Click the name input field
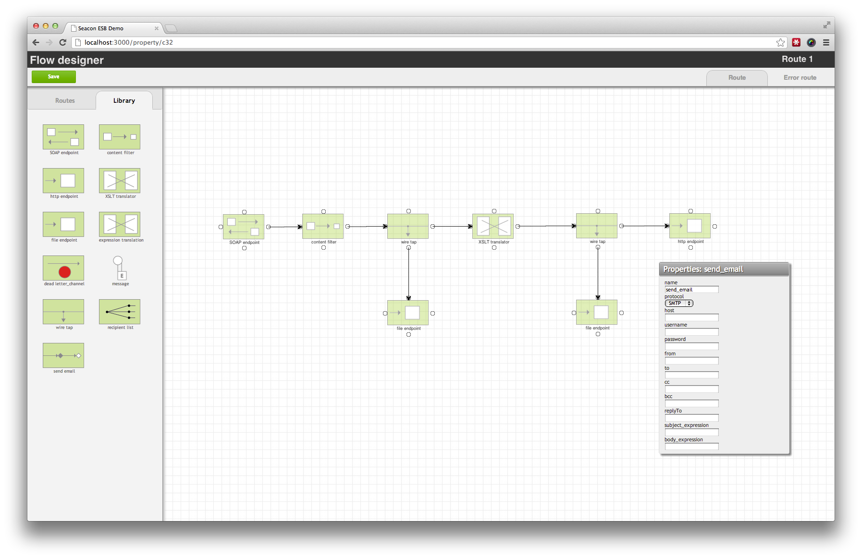 tap(691, 290)
